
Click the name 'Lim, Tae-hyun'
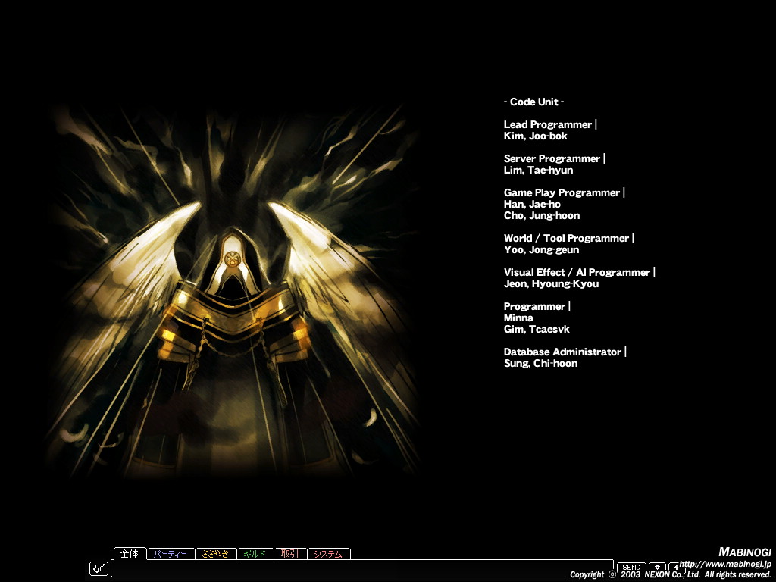coord(539,170)
